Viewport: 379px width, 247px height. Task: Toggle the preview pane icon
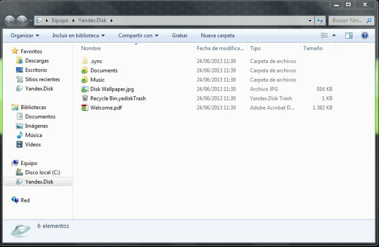click(349, 36)
